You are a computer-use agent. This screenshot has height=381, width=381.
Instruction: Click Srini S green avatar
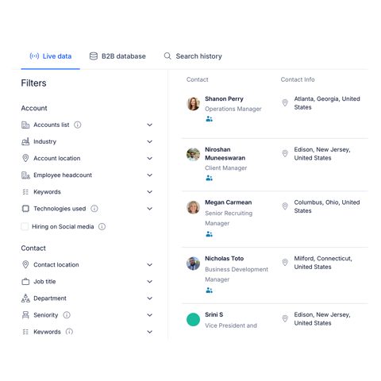[x=194, y=319]
